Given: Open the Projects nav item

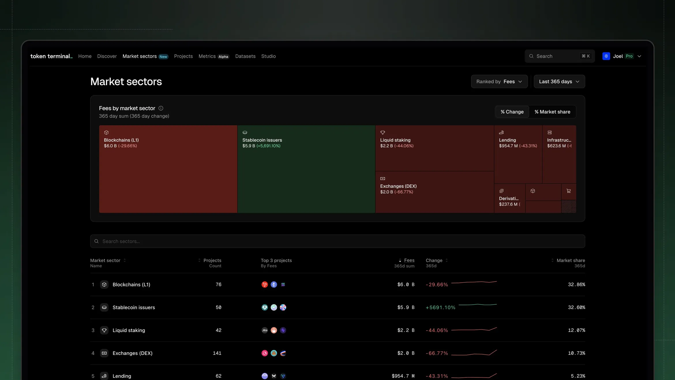Looking at the screenshot, I should point(183,56).
